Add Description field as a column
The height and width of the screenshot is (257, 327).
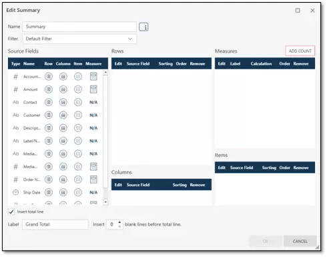click(x=63, y=128)
